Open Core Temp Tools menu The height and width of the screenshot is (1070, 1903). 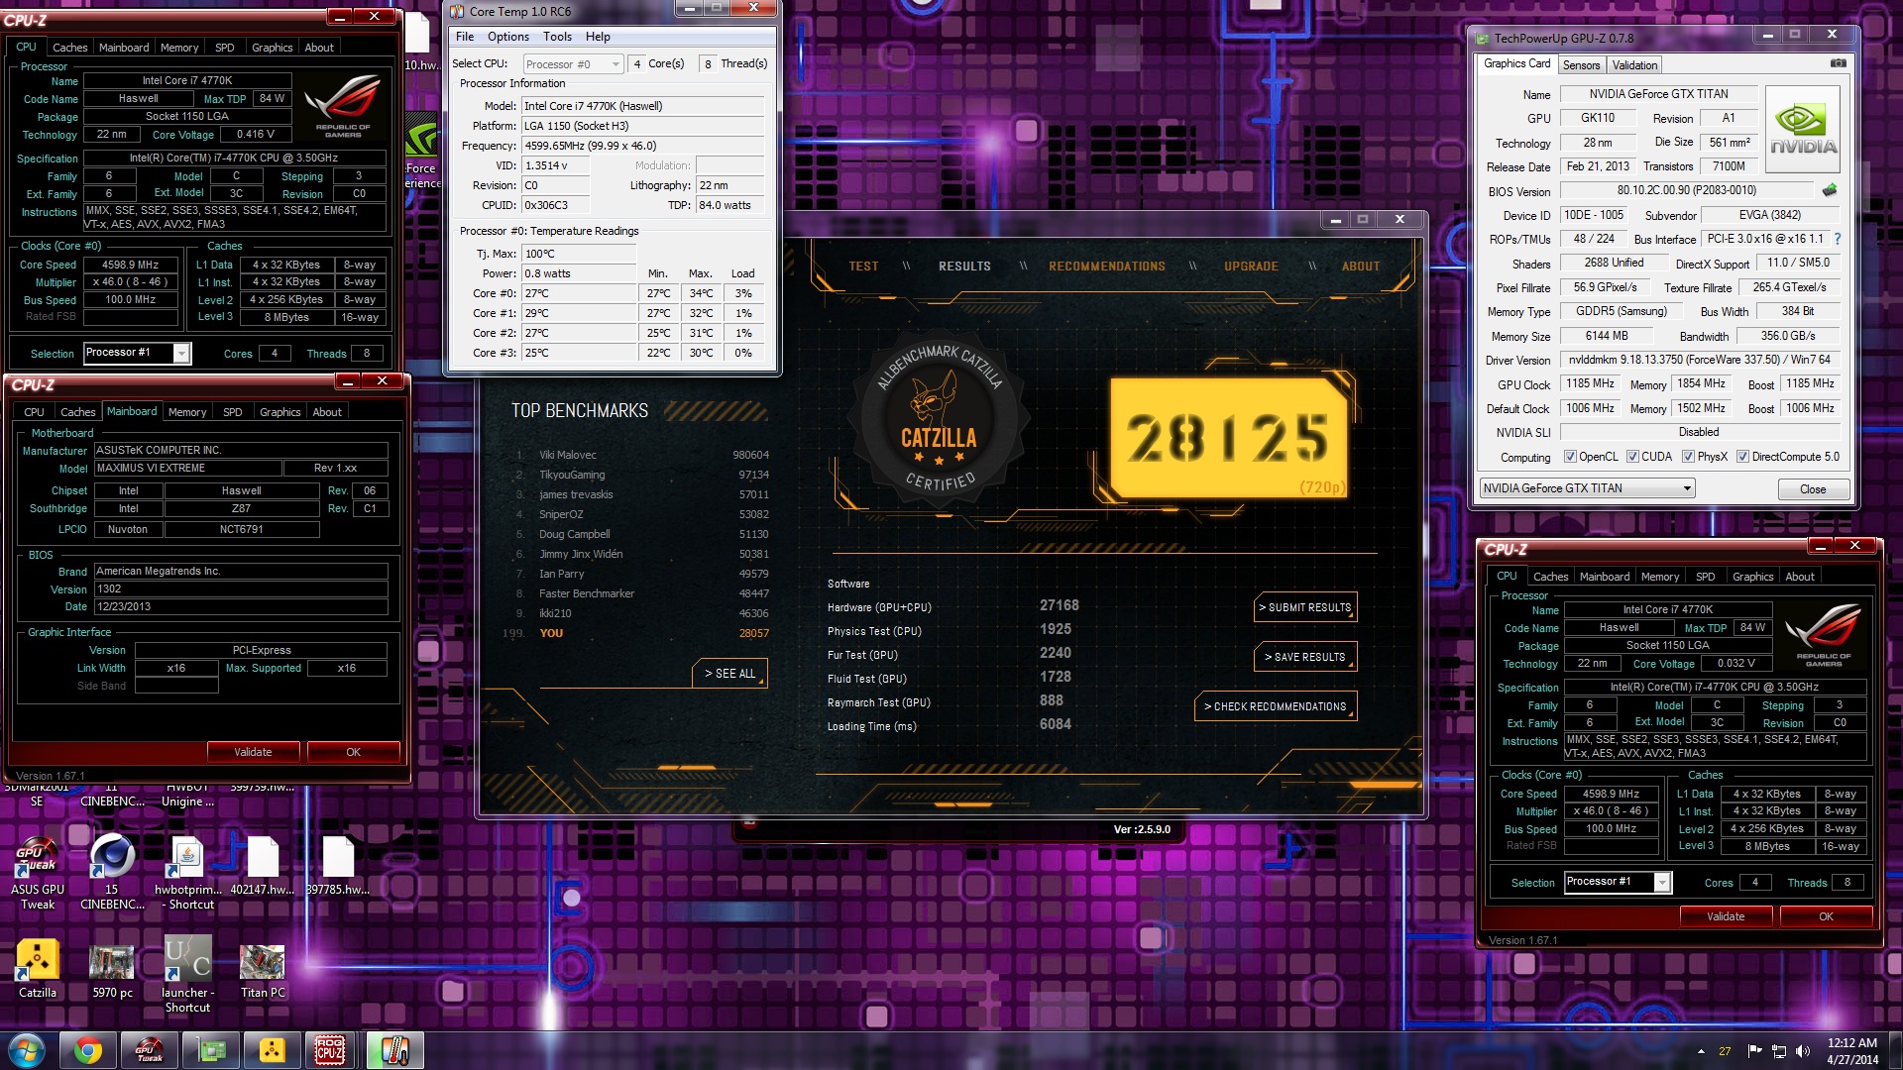pyautogui.click(x=557, y=37)
